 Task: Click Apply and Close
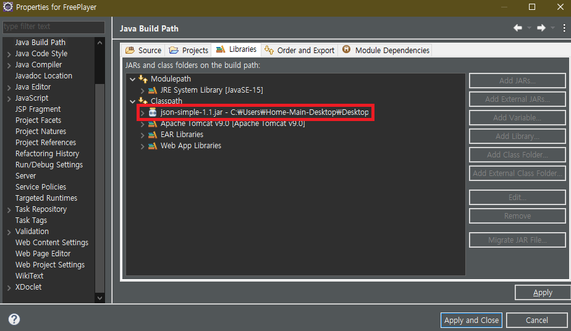point(472,320)
